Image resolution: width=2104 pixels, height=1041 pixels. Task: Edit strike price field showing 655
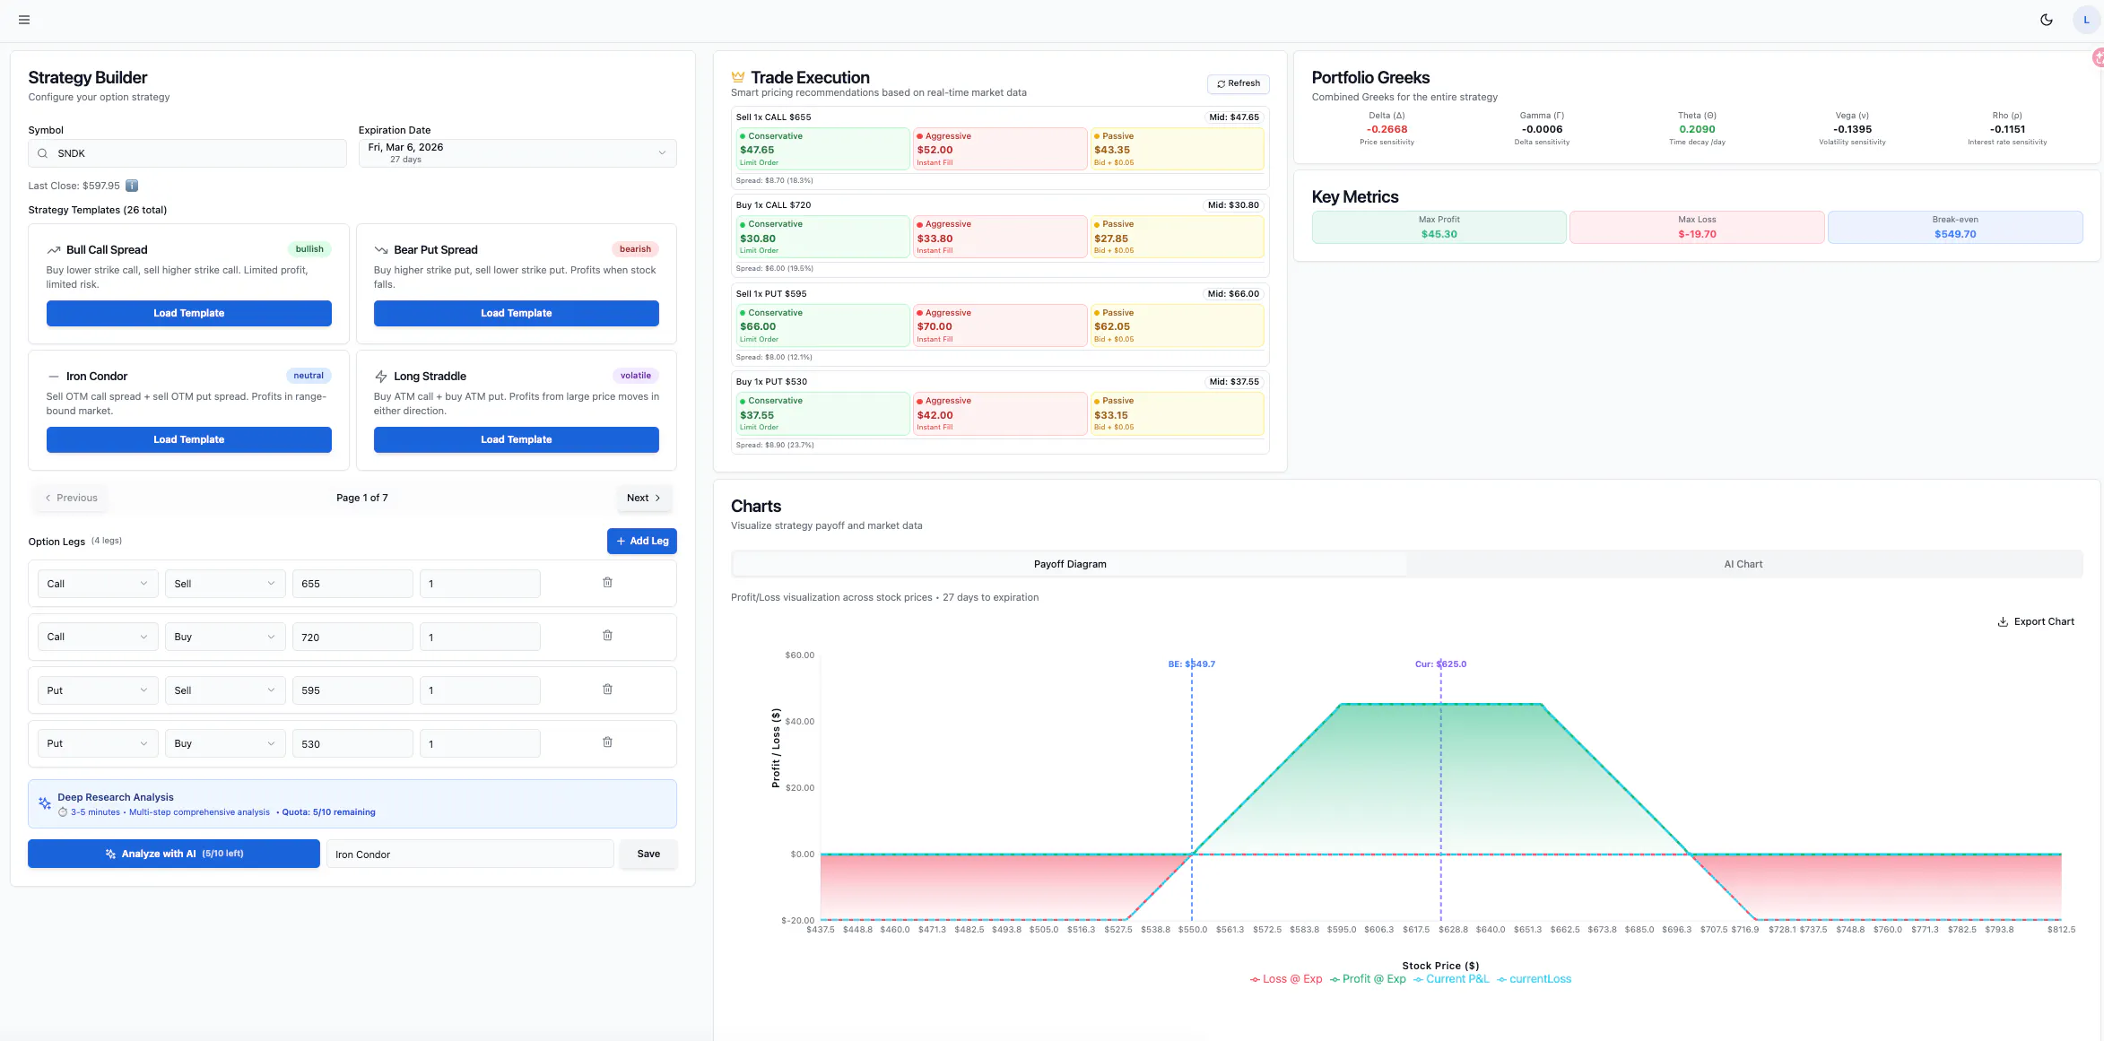point(352,584)
